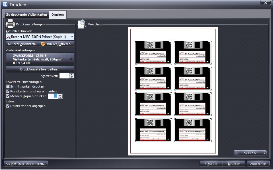Toggle 'Rundkarten rund ausschneiden' checkbox
The height and width of the screenshot is (170, 273).
(8, 91)
